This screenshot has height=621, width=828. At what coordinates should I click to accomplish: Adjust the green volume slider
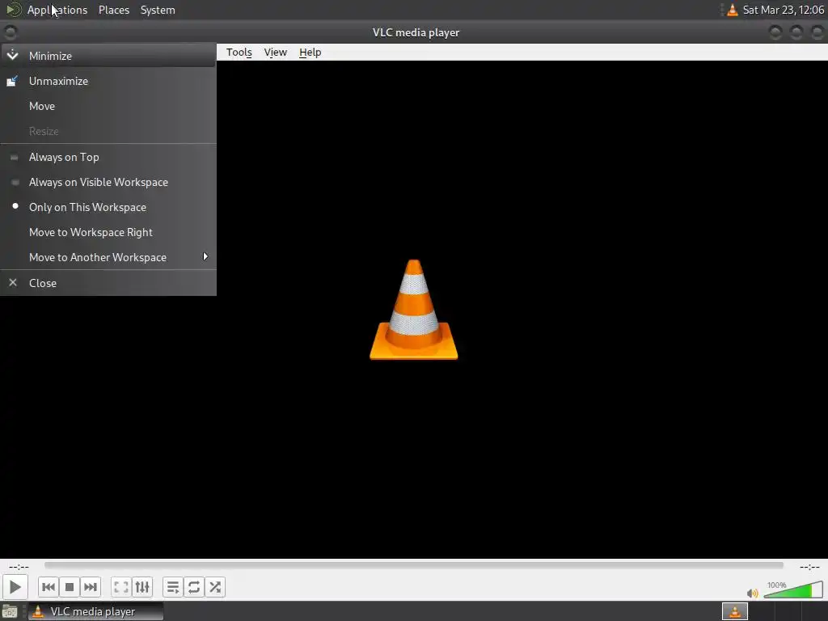(793, 589)
